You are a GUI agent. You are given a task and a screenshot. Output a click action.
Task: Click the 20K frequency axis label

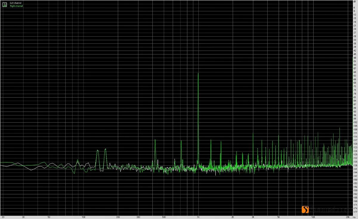pos(348,217)
